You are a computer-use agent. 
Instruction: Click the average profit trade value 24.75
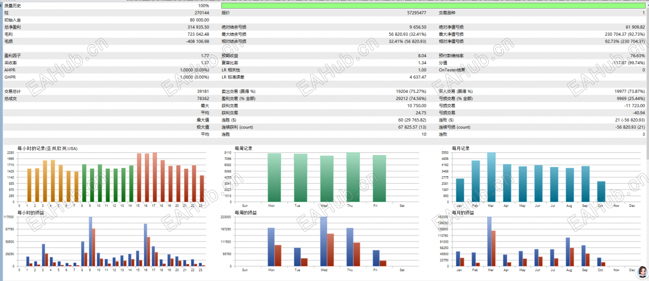(421, 113)
